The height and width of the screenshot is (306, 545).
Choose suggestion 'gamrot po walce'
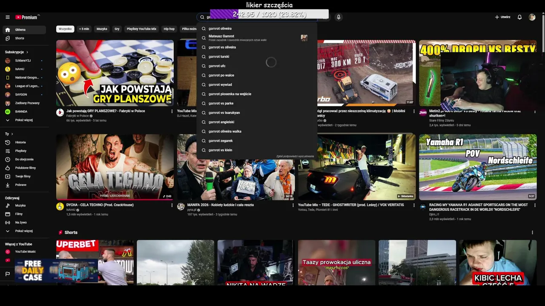(x=257, y=75)
